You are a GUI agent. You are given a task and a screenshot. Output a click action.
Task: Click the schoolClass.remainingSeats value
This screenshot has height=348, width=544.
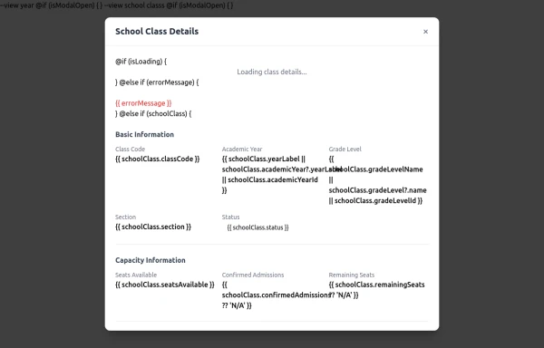tap(377, 290)
